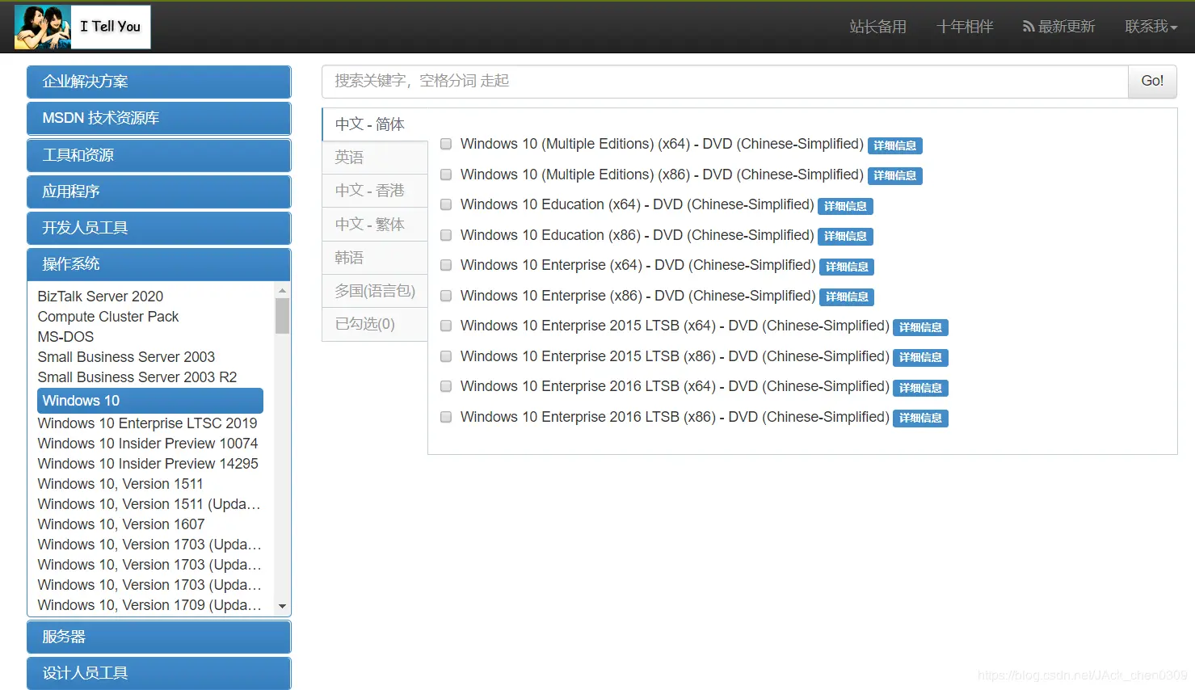Screen dimensions: 1195x690
Task: Tick Enterprise 2016 LTSB (x64) checkbox
Action: pyautogui.click(x=446, y=387)
